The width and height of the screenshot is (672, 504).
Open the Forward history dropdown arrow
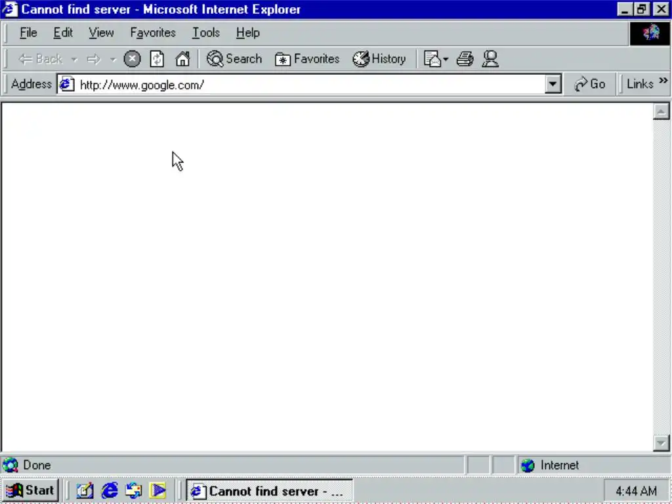pyautogui.click(x=113, y=59)
